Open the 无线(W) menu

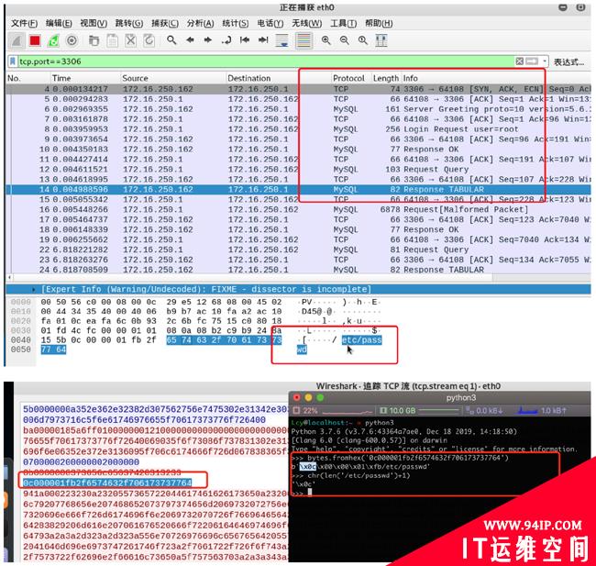click(307, 23)
